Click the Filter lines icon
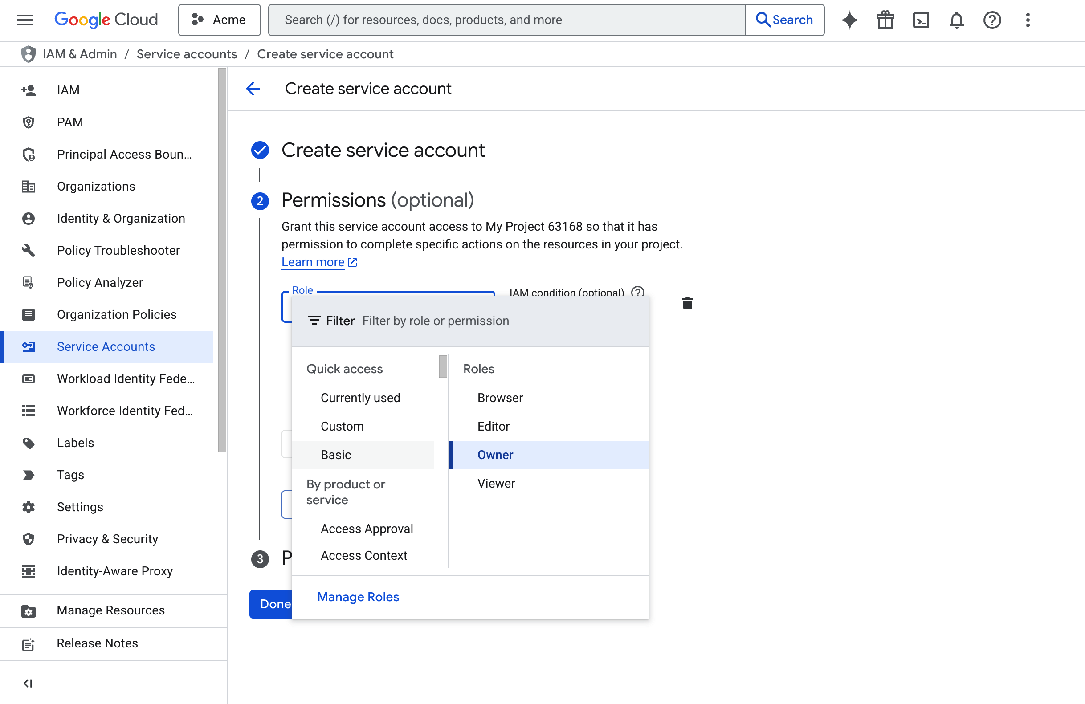This screenshot has height=704, width=1085. [x=314, y=320]
